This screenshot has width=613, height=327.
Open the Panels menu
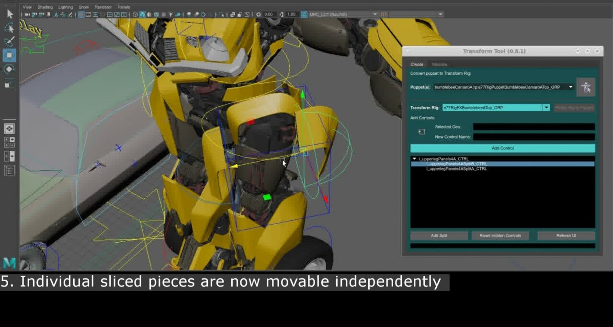124,7
